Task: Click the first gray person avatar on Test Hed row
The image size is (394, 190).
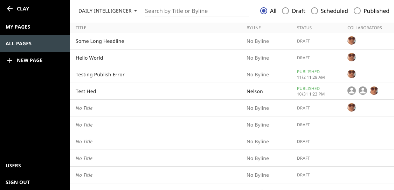Action: (x=351, y=91)
